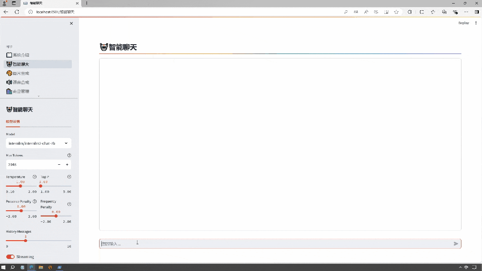
Task: Open the browser profile icon
Action: (4, 3)
